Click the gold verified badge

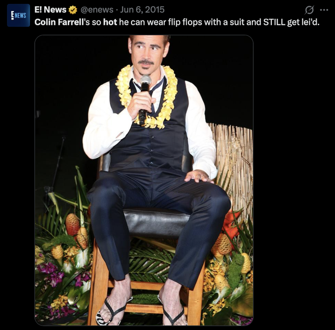pyautogui.click(x=73, y=10)
